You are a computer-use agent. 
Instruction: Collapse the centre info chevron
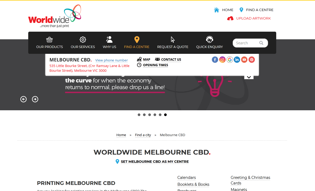[249, 77]
